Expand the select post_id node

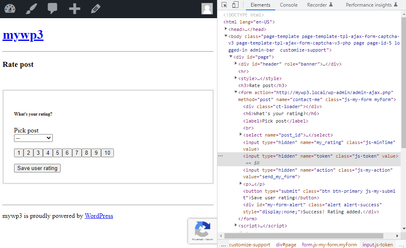click(x=241, y=135)
